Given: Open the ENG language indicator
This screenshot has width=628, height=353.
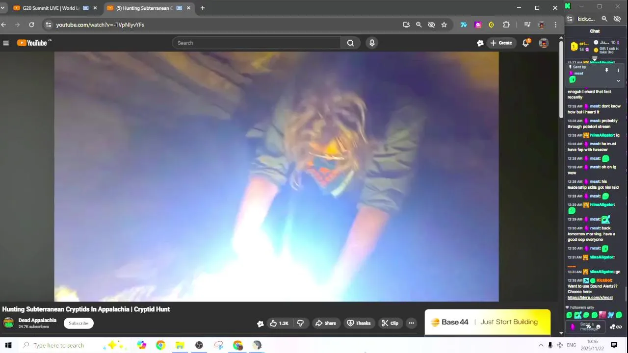Looking at the screenshot, I should [x=571, y=345].
